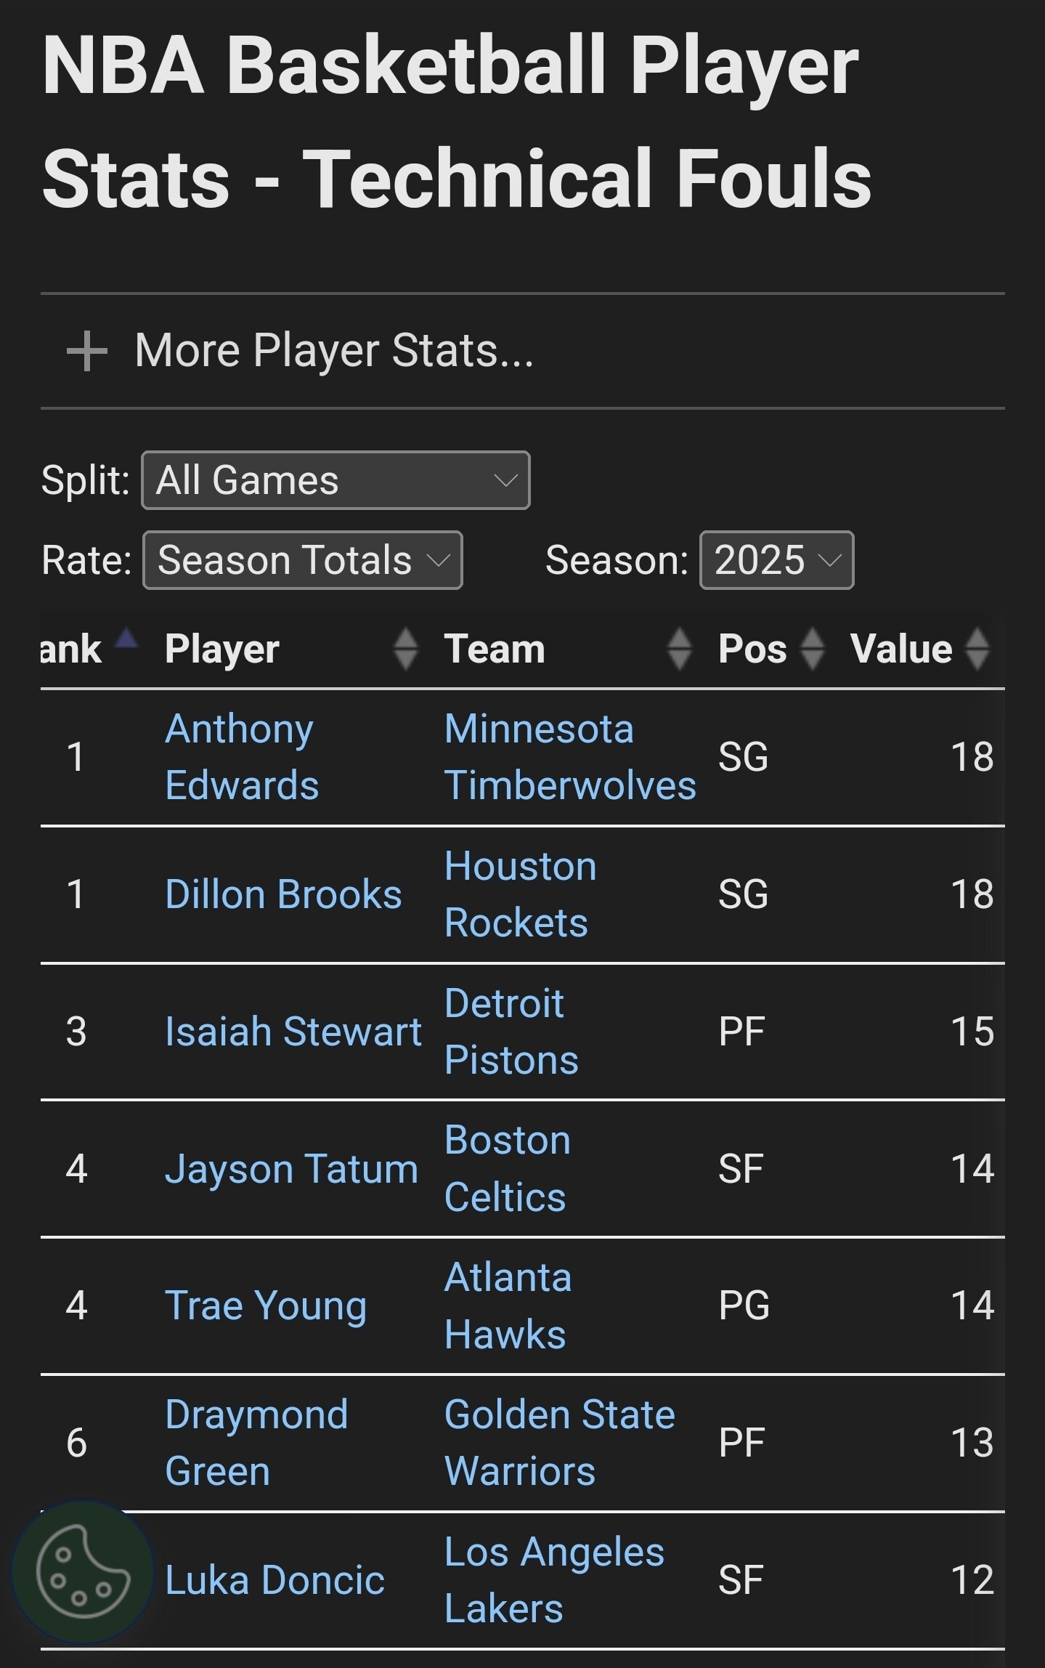Sort table by Rank column arrow
The width and height of the screenshot is (1045, 1668).
pos(127,639)
